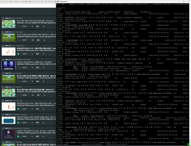This screenshot has height=146, width=191.
Task: Upvote the post showing $0.47 payout
Action: click(18, 40)
